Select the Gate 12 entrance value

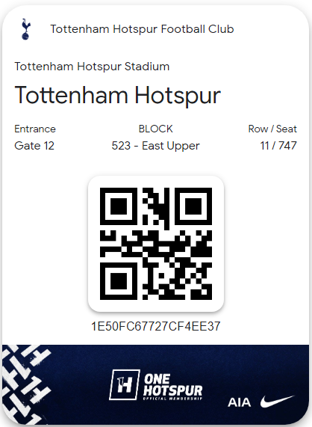[34, 146]
